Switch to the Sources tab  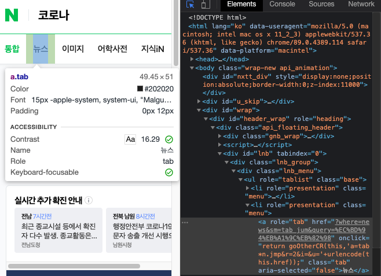(x=321, y=4)
